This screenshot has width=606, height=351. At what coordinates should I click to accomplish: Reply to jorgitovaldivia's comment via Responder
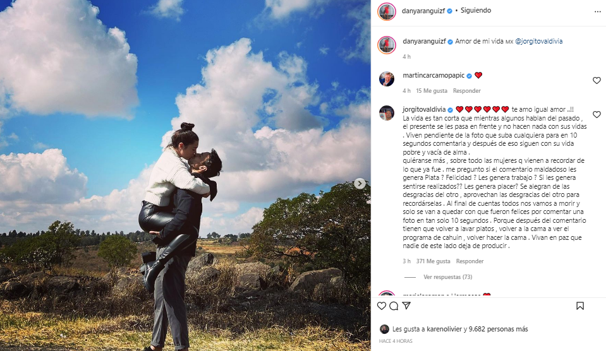(x=470, y=261)
